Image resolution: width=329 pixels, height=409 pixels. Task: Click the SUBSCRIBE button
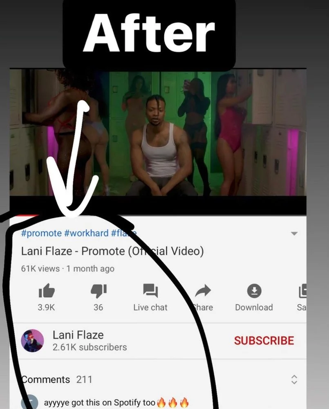tap(264, 341)
